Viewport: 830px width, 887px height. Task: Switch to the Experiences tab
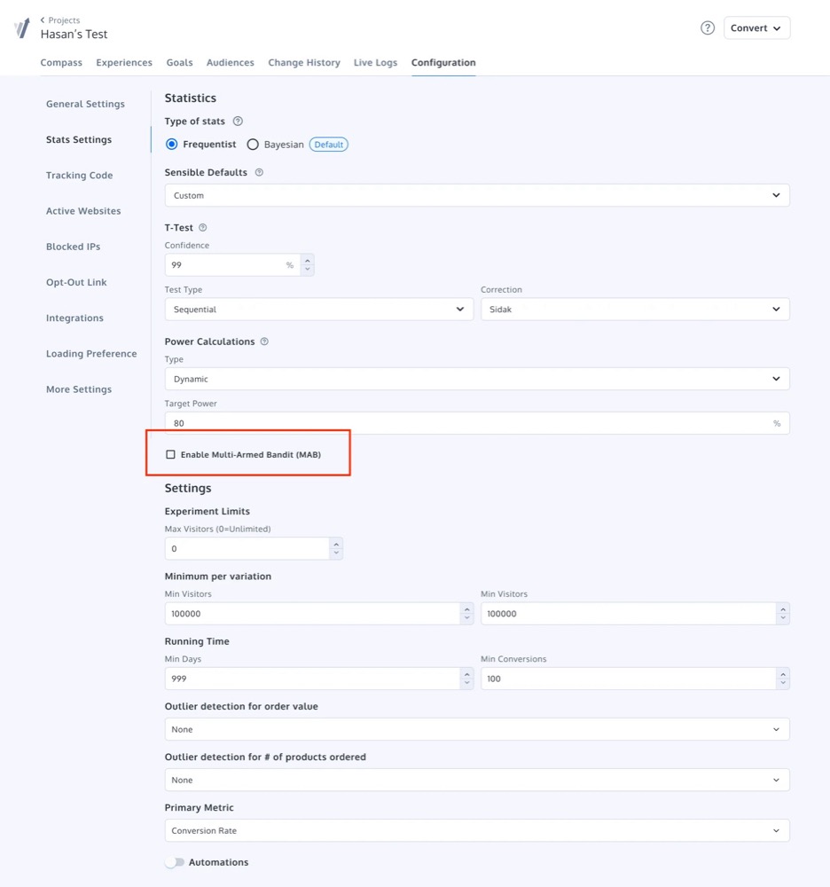[124, 63]
